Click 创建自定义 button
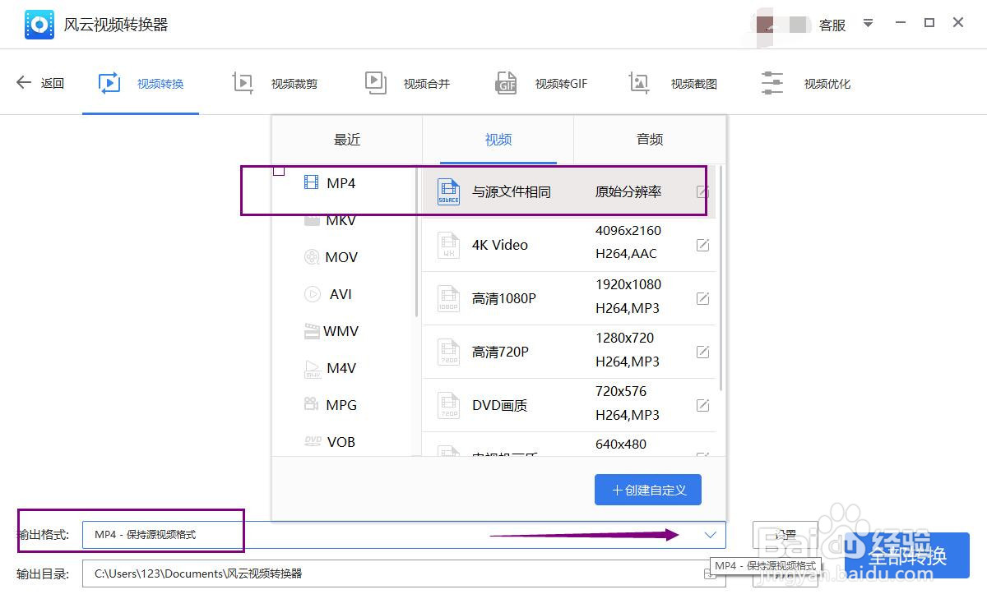The height and width of the screenshot is (608, 987). tap(648, 490)
